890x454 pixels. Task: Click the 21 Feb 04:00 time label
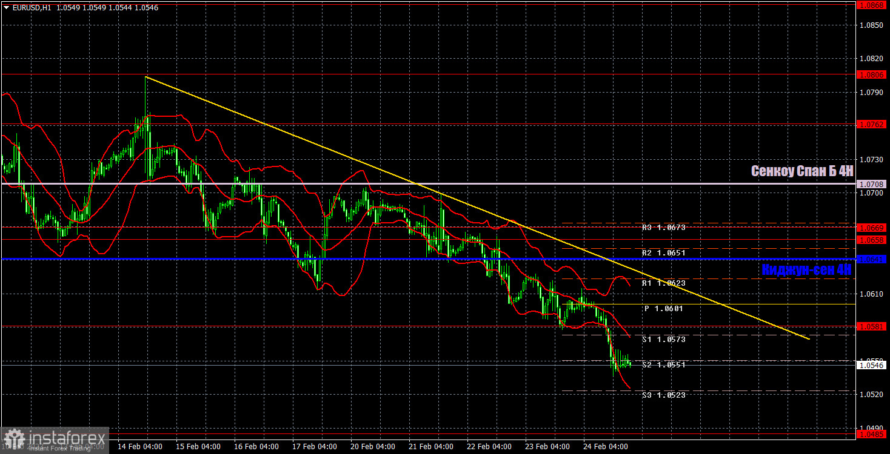pos(431,447)
